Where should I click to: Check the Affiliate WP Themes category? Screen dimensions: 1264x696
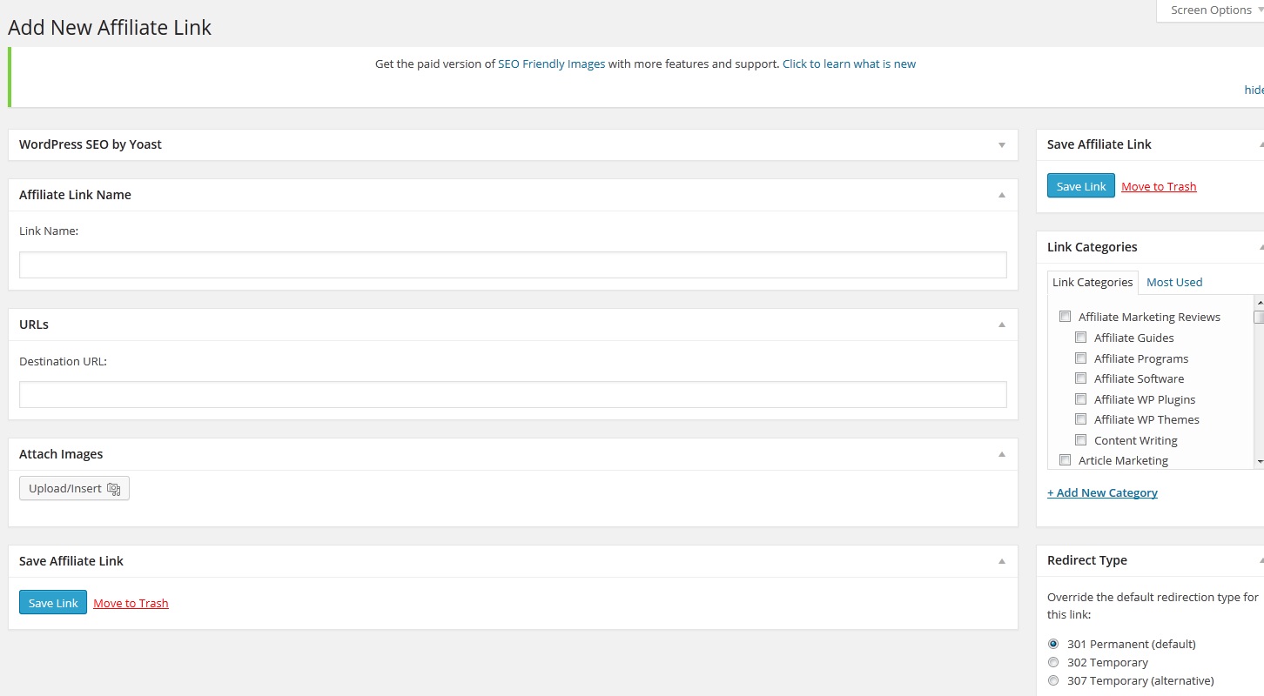[x=1080, y=419]
